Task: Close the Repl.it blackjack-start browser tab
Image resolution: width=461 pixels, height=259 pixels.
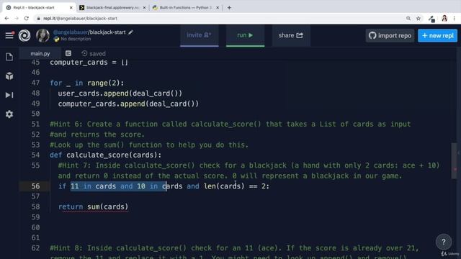Action: pos(71,8)
